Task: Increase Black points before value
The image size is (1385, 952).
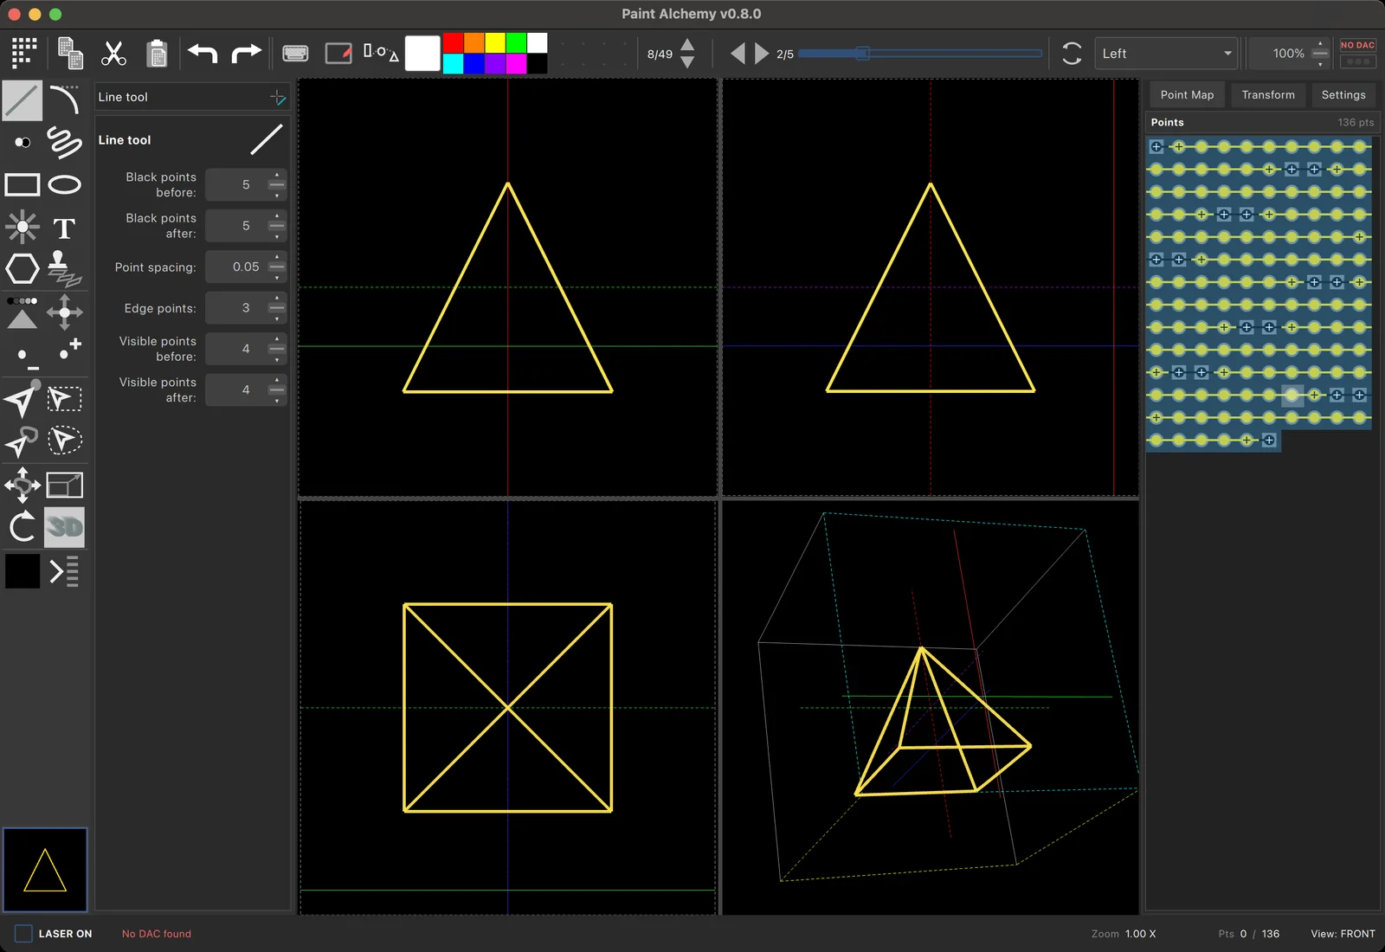Action: [x=277, y=176]
